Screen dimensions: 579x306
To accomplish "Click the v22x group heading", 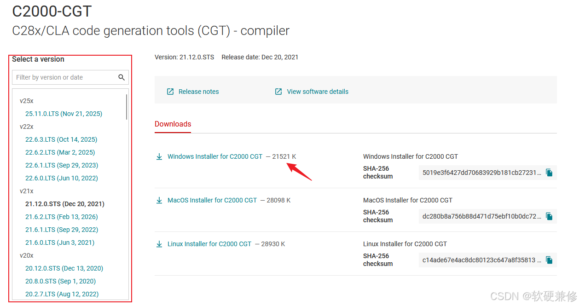I will click(27, 127).
